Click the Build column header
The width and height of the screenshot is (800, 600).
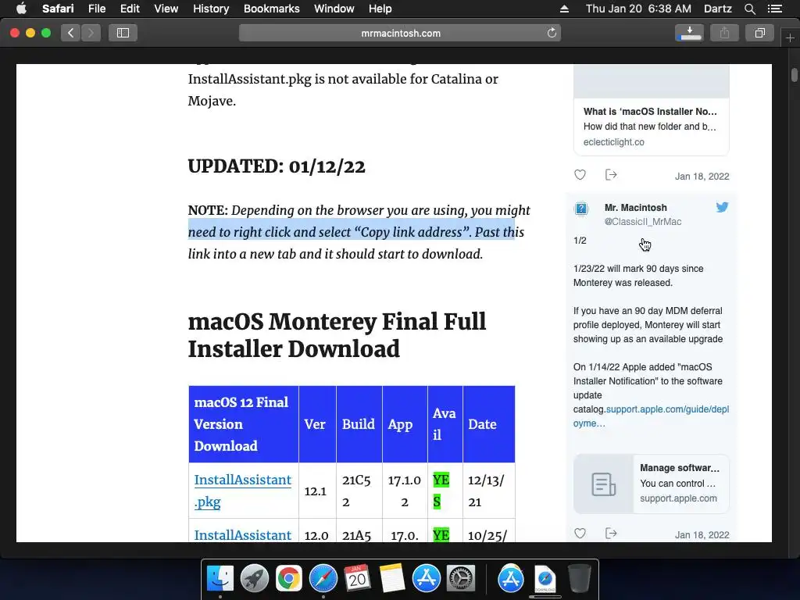[x=359, y=424]
